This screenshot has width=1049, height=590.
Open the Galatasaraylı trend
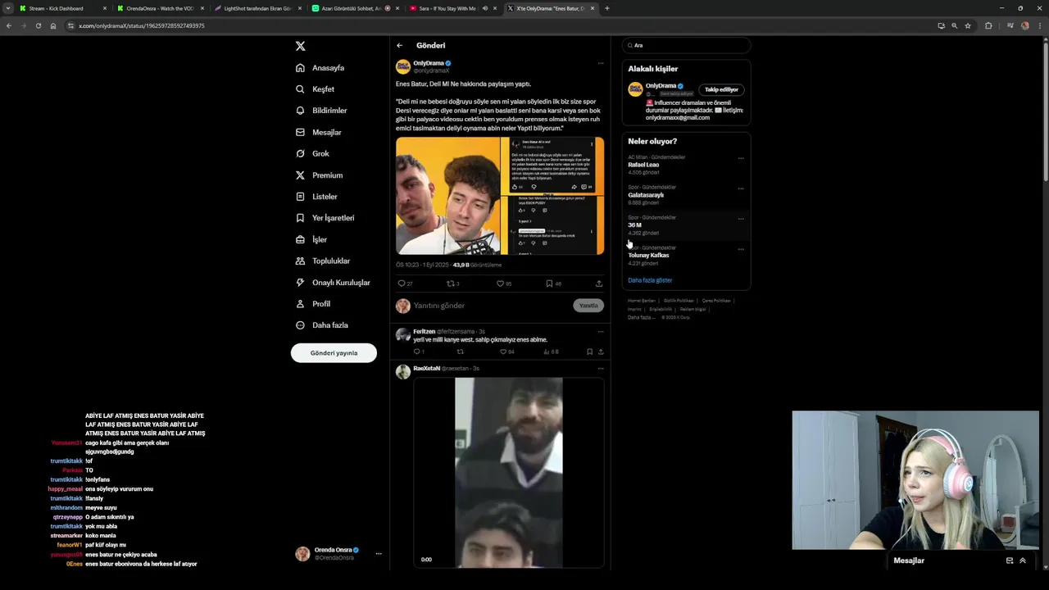pos(646,195)
